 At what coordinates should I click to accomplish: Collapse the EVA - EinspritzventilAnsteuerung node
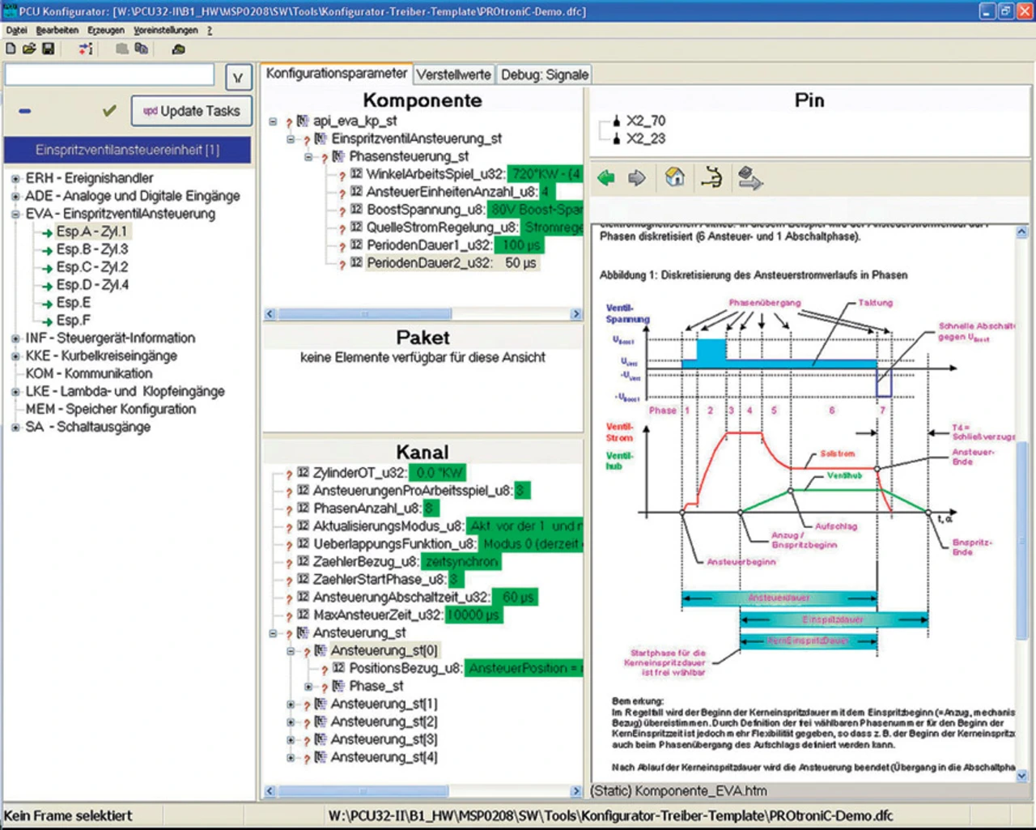click(x=15, y=215)
